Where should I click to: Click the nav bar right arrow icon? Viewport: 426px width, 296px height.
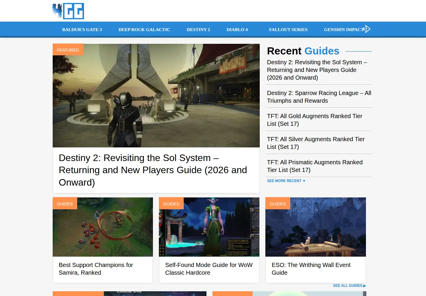367,29
